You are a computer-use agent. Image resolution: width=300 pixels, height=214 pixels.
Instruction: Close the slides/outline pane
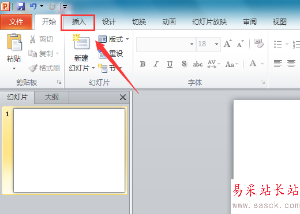[x=123, y=97]
